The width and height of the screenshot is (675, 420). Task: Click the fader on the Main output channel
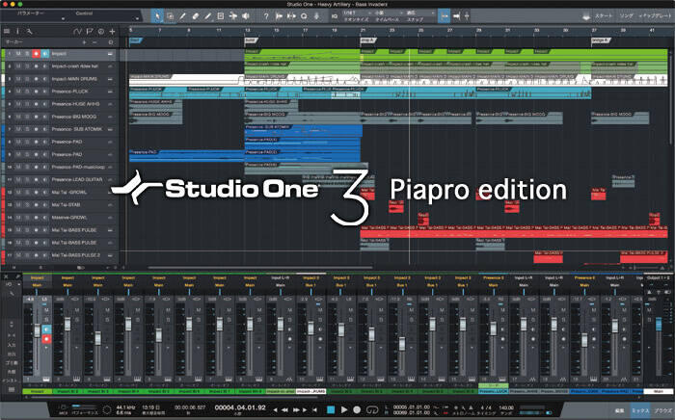pyautogui.click(x=659, y=324)
